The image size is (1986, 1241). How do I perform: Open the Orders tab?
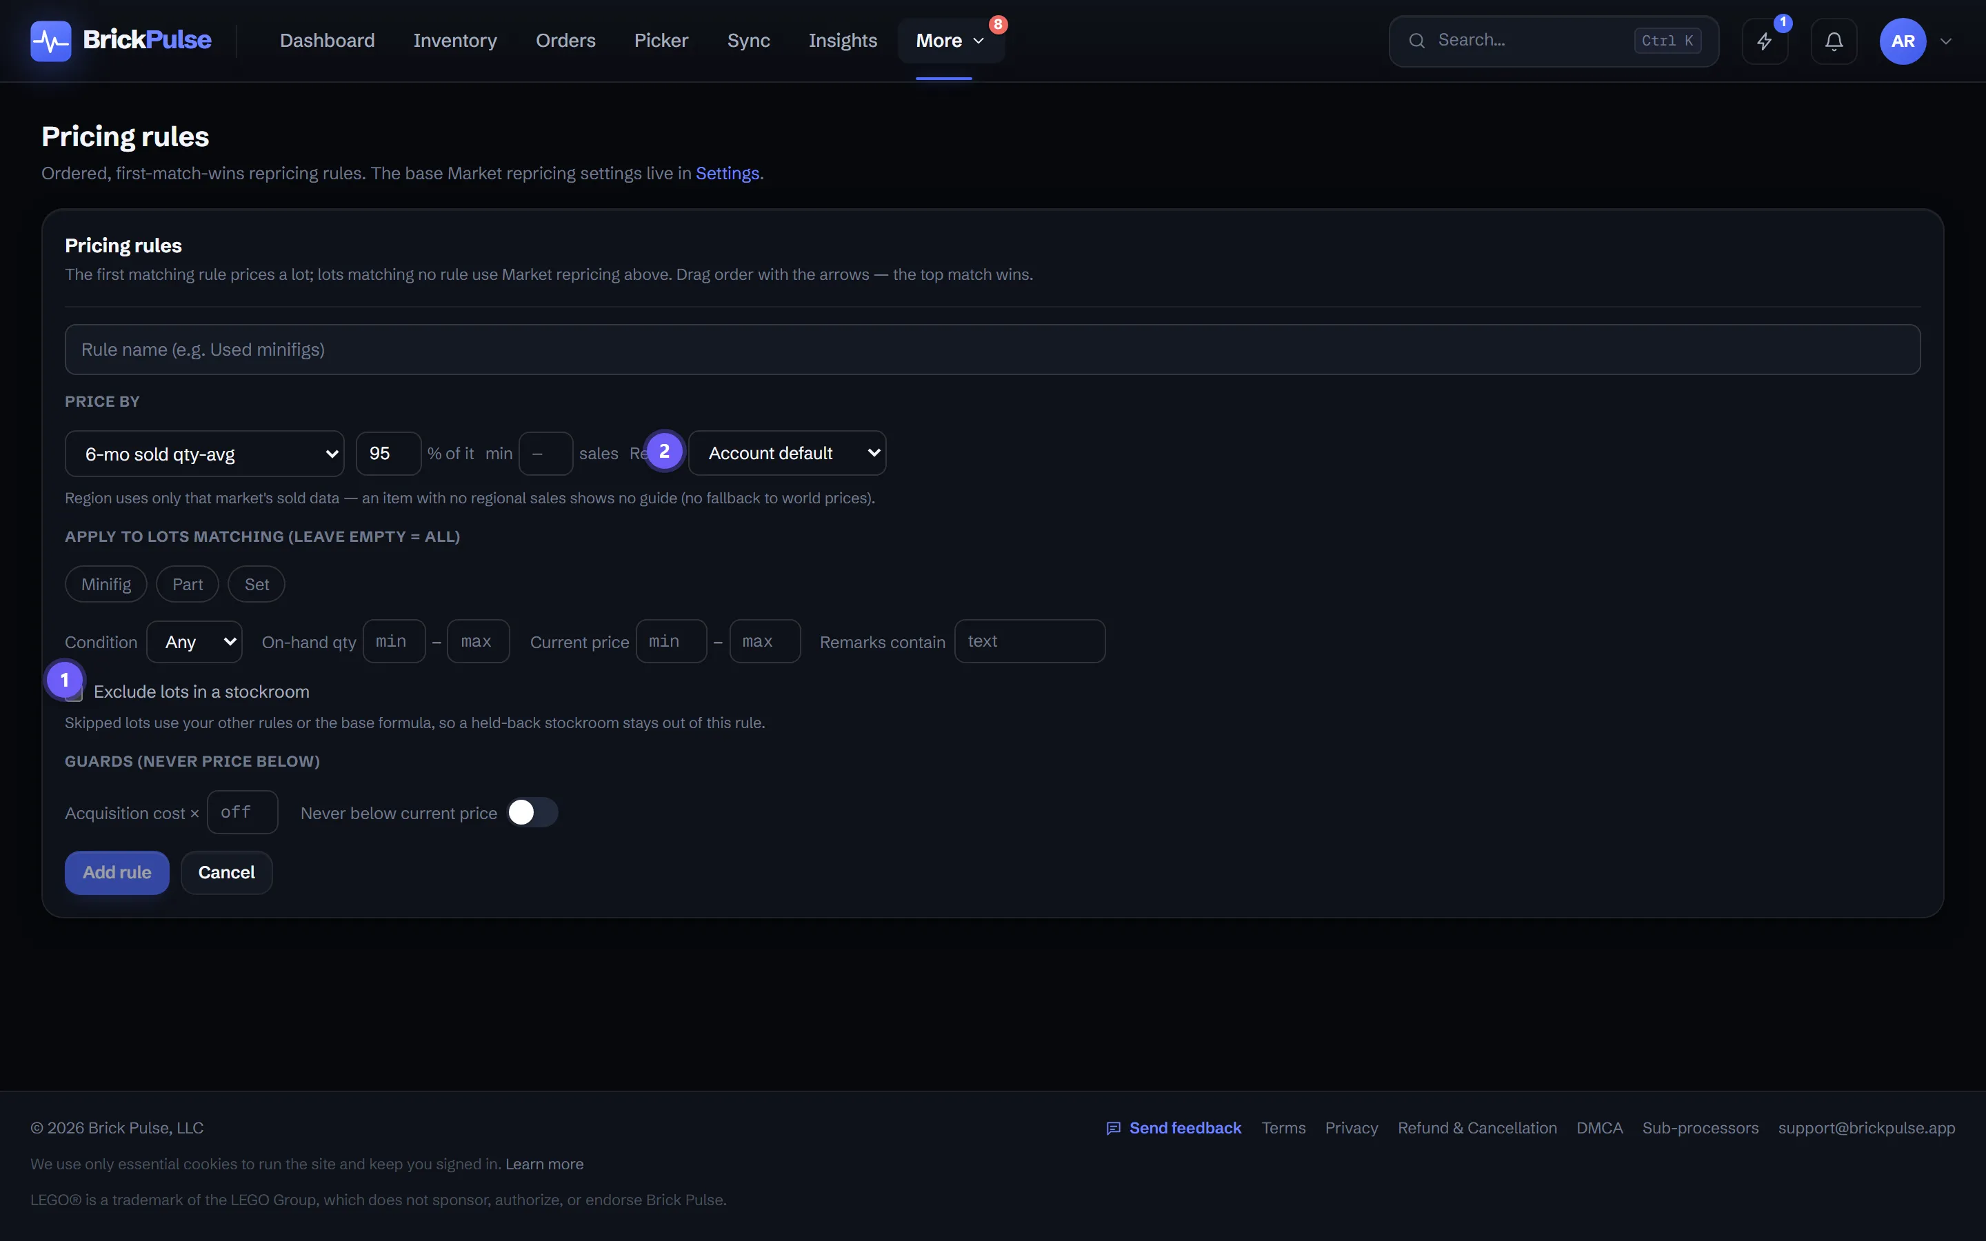[565, 41]
